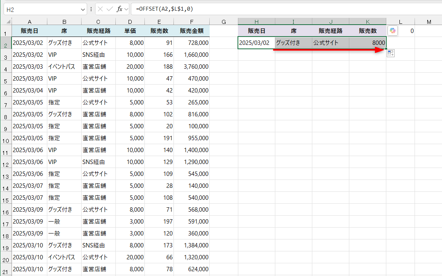Click cell E10 with 191
Viewport: 442px width, 276px height.
point(159,138)
